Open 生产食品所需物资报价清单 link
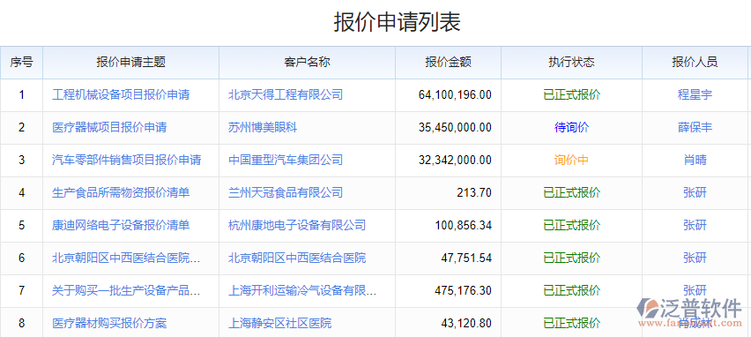The height and width of the screenshot is (337, 751). [121, 192]
